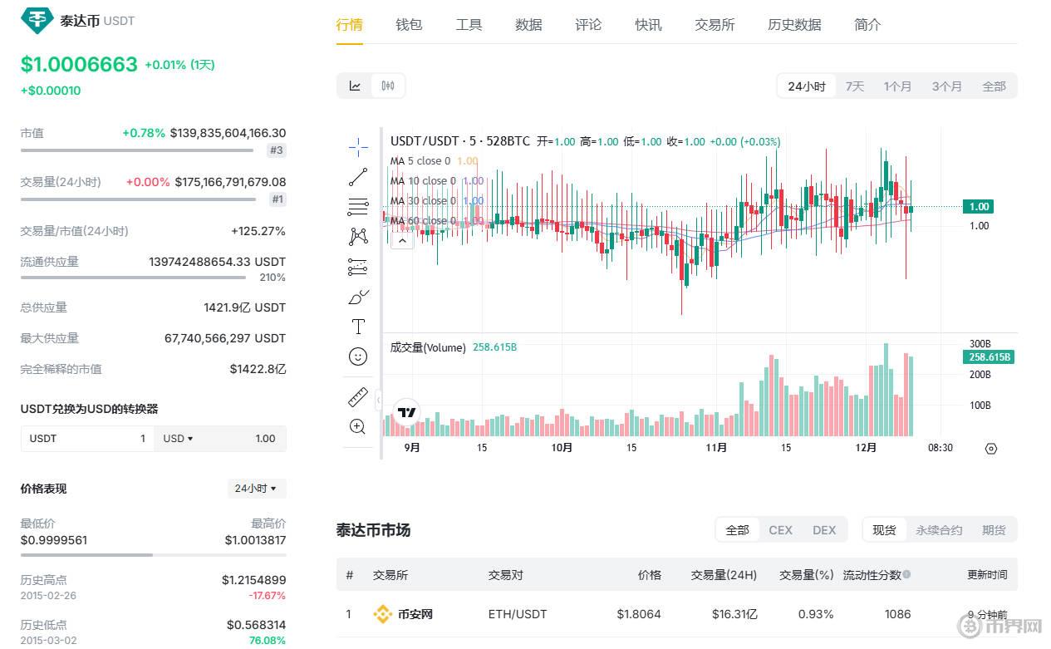This screenshot has width=1051, height=649.
Task: Select the 3个月 chart range
Action: tap(946, 86)
